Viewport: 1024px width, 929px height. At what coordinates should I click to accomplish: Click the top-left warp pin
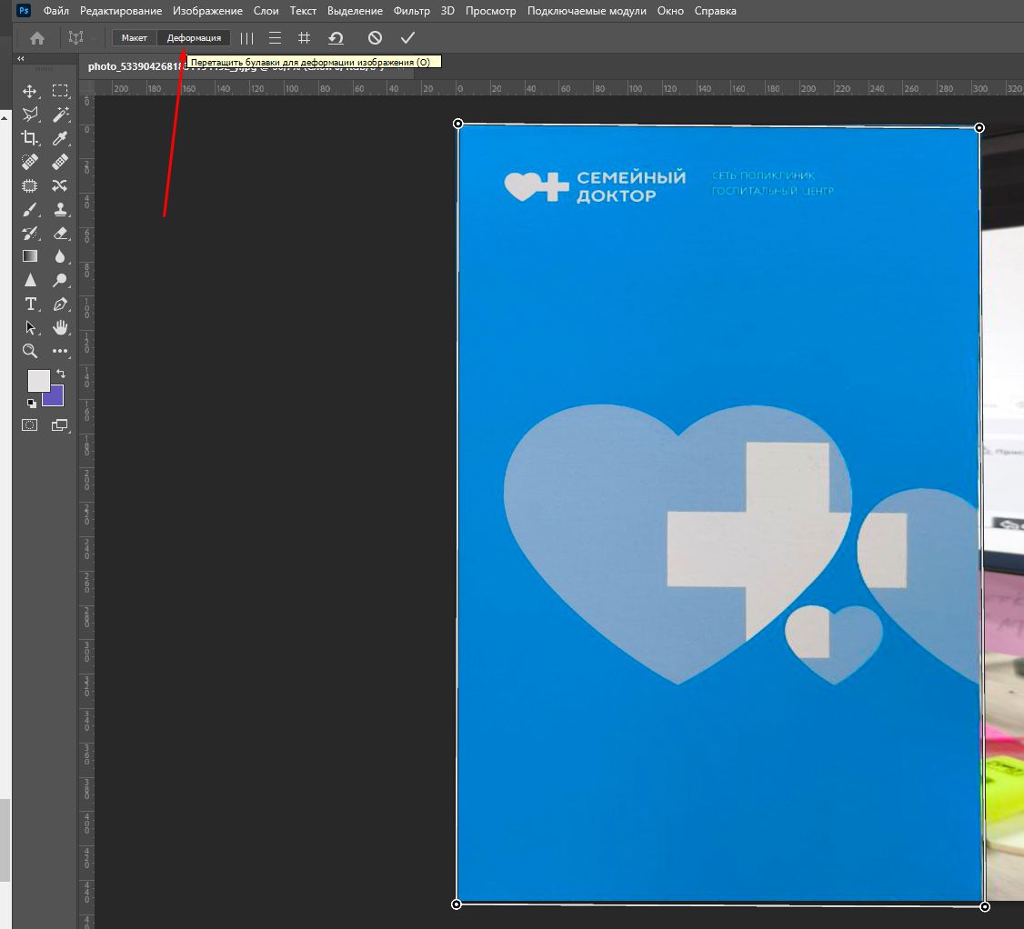[457, 124]
